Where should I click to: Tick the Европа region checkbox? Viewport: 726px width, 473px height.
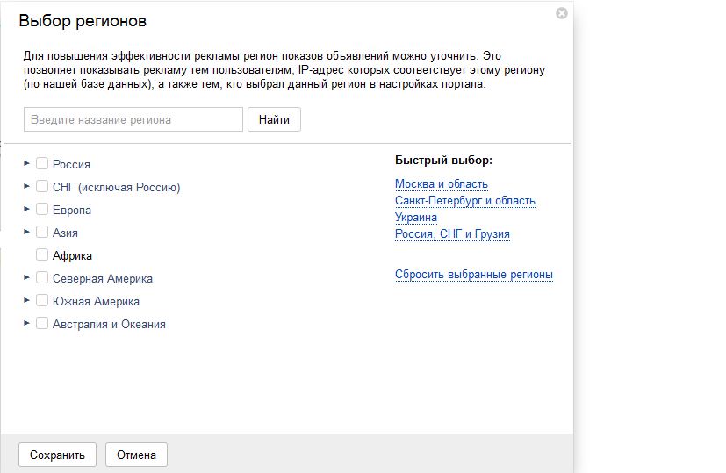(x=42, y=209)
